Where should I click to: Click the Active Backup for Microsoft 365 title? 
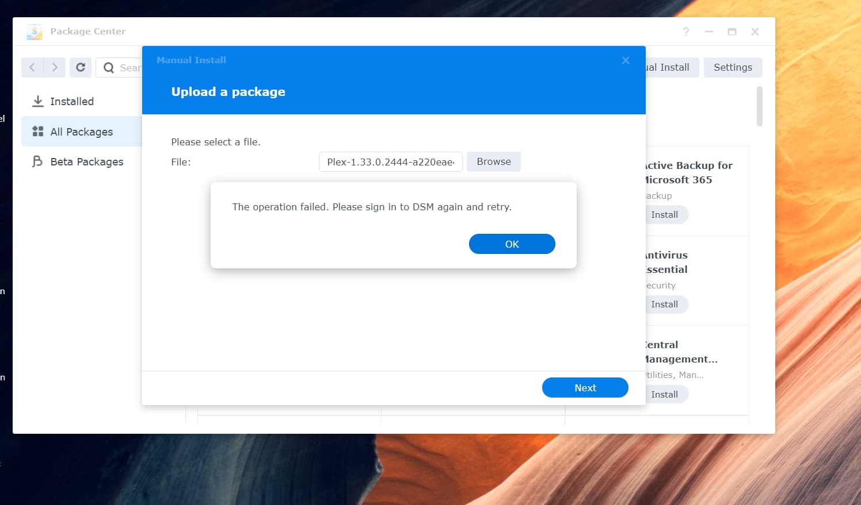[689, 172]
